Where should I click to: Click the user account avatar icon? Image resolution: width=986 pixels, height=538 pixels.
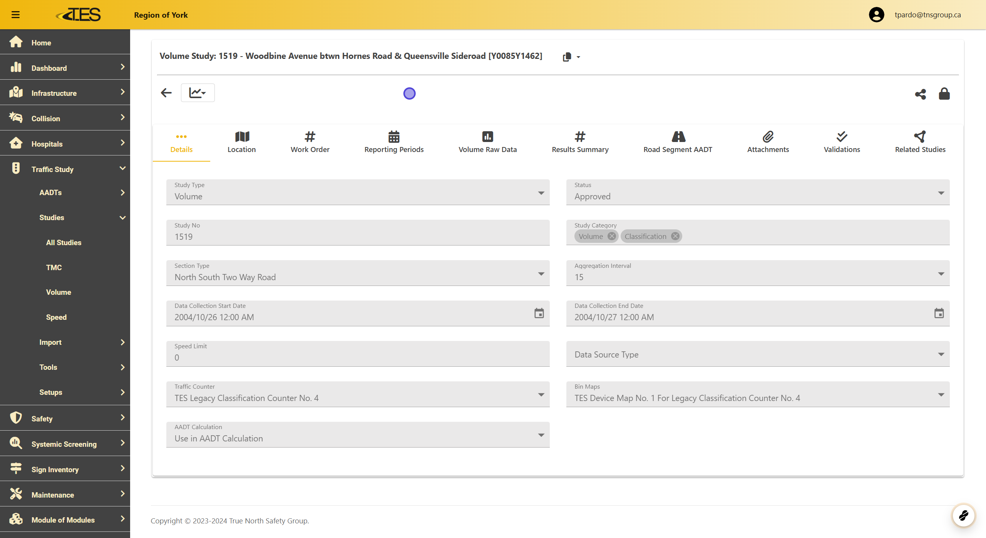tap(876, 15)
